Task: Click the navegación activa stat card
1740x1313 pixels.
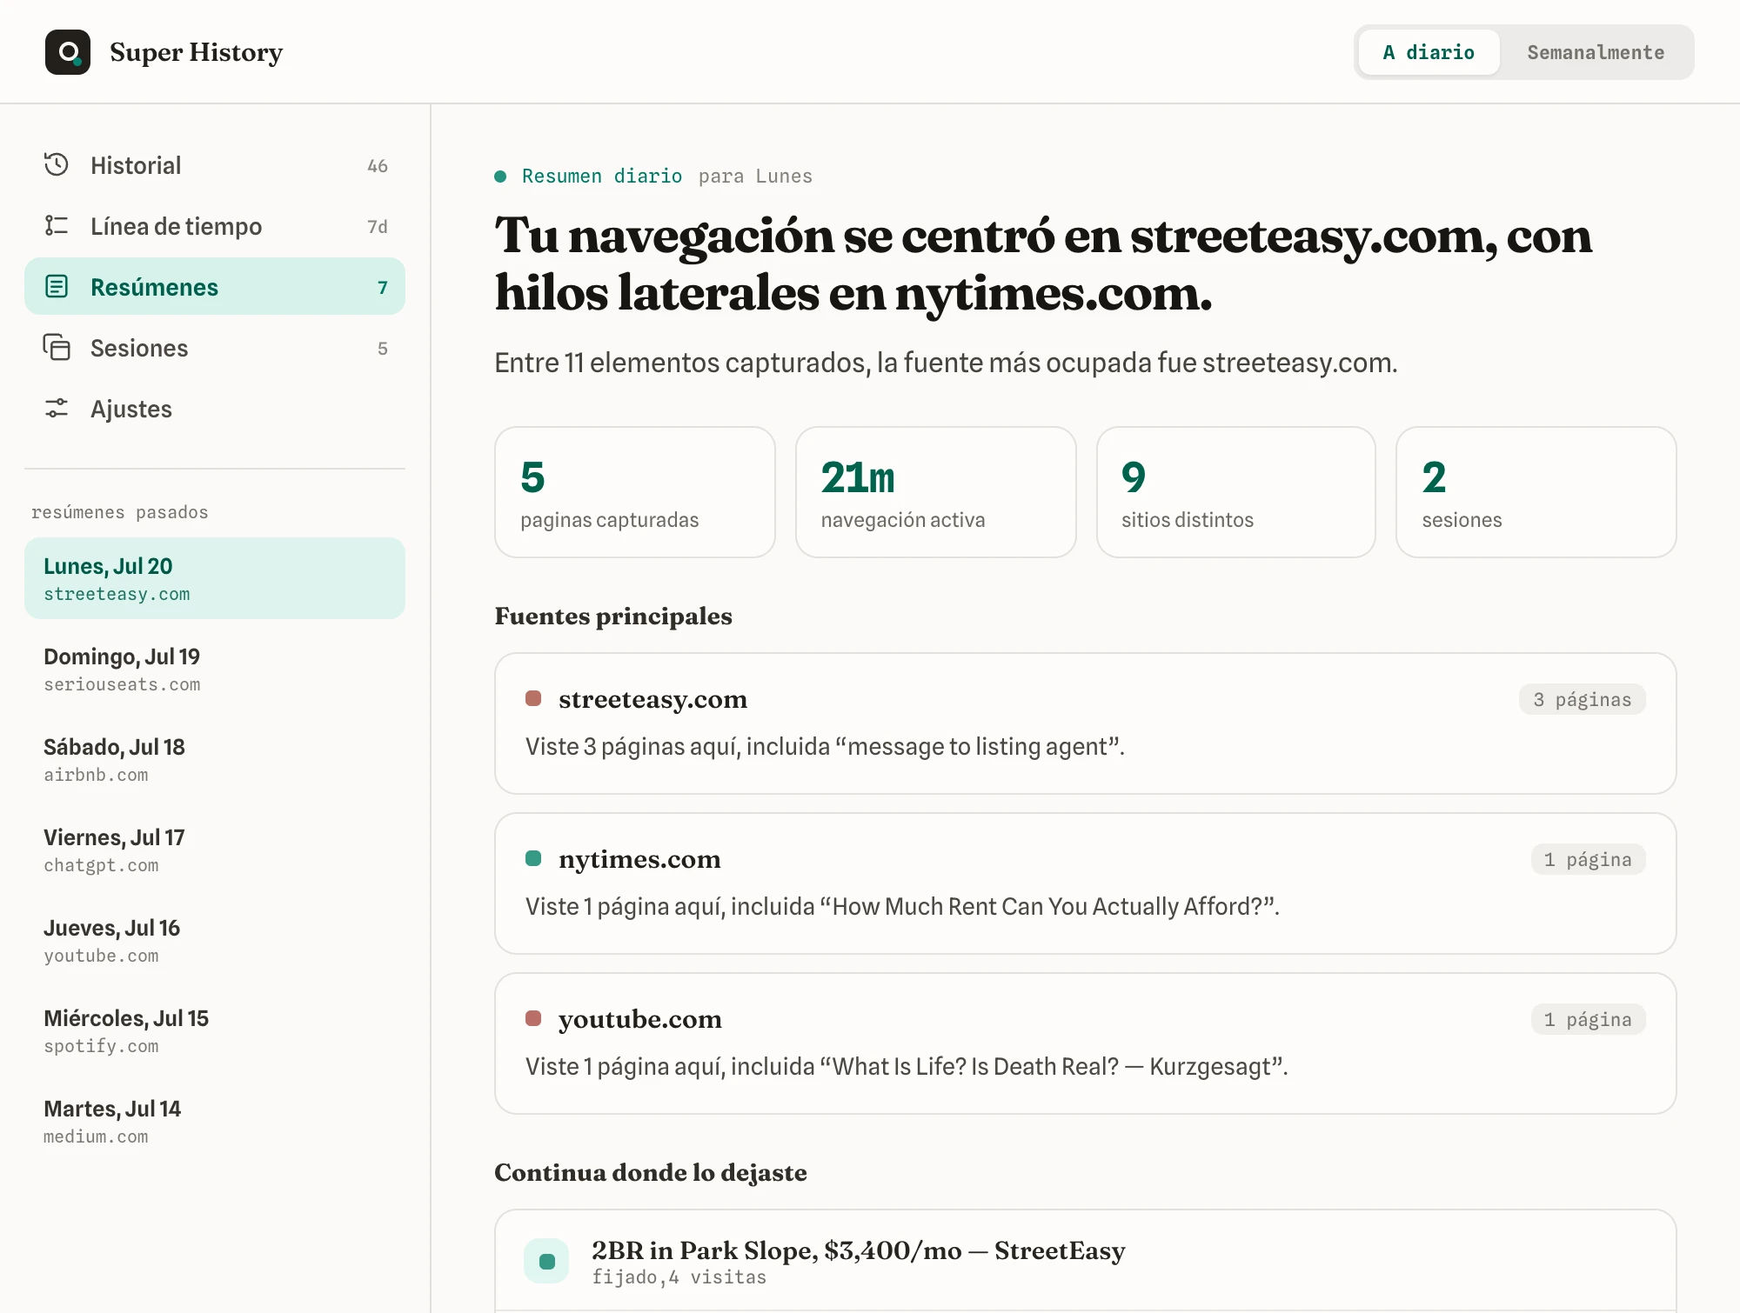Action: pos(935,492)
